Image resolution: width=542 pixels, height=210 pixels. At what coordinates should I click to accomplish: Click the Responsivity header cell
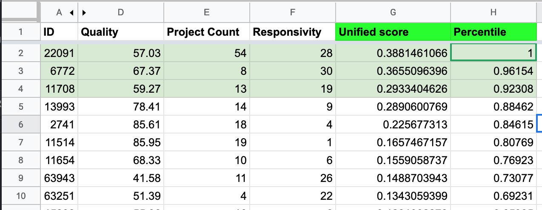pos(292,32)
